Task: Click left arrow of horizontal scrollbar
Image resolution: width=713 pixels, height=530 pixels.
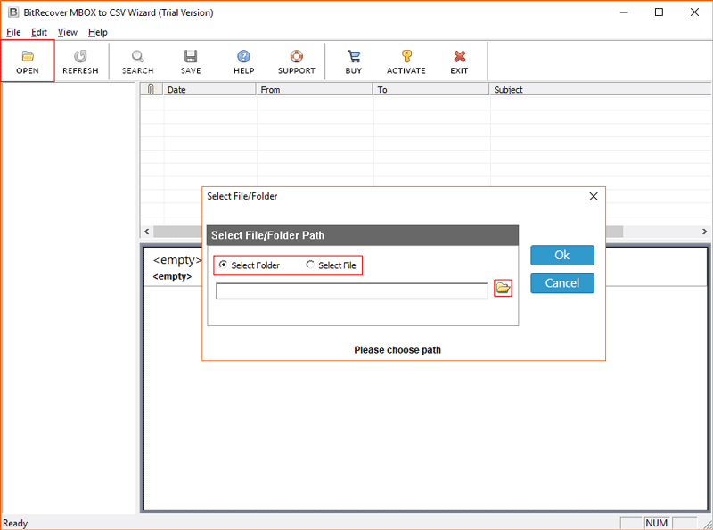Action: [x=146, y=232]
